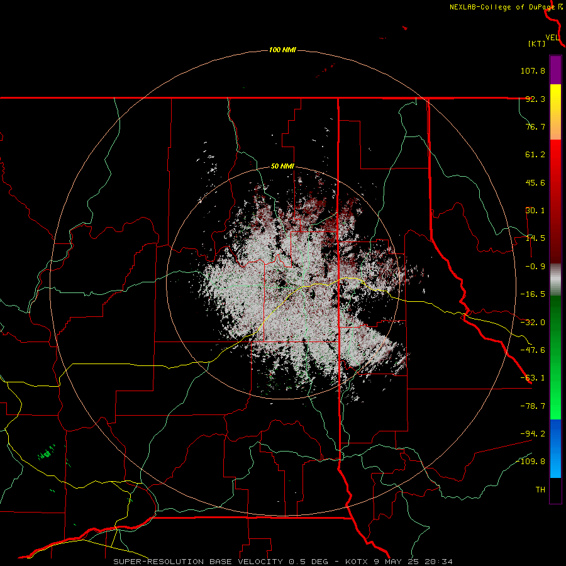This screenshot has width=566, height=566.
Task: Click the 50 NMI range ring label
Action: pyautogui.click(x=282, y=167)
